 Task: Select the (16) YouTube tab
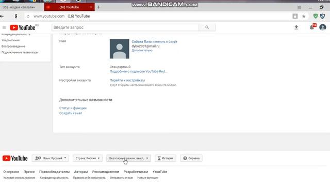pos(69,7)
